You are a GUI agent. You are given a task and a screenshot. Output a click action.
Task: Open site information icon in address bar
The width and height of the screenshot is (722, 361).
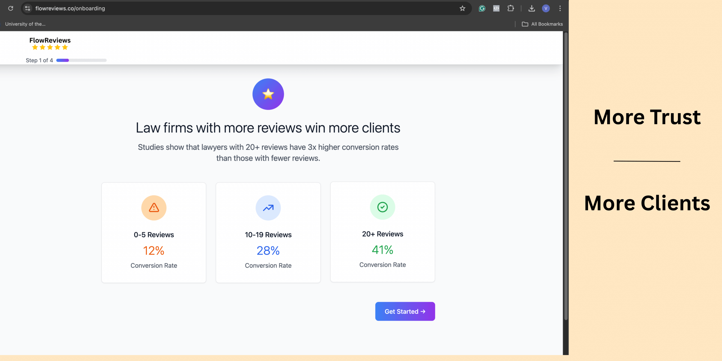click(x=28, y=8)
